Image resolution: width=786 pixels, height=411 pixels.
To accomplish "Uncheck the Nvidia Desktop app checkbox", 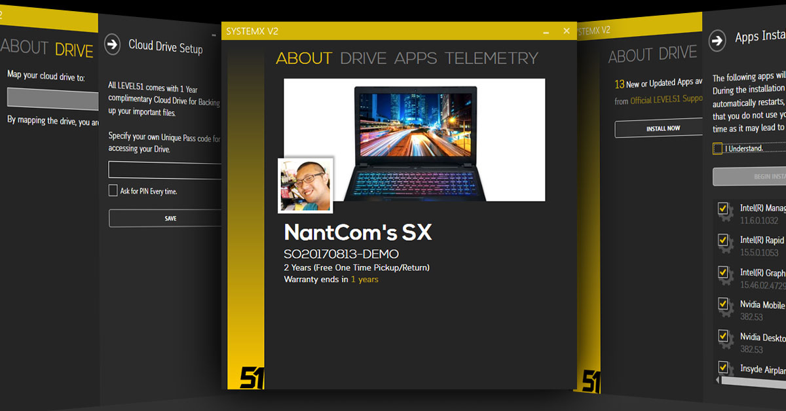I will click(x=723, y=336).
